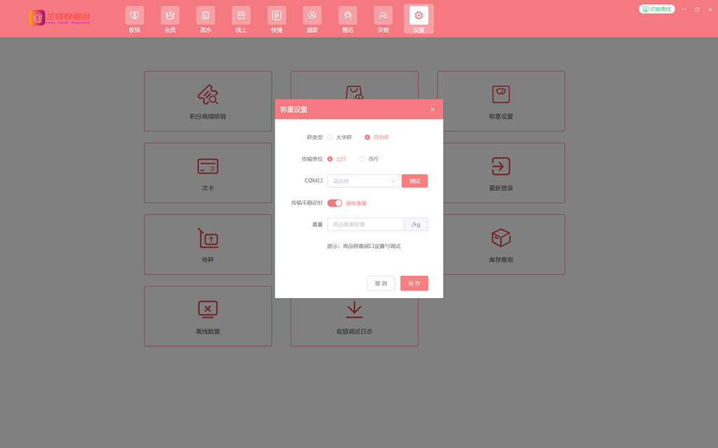
Task: Click the 售后 after-sales icon
Action: 348,15
